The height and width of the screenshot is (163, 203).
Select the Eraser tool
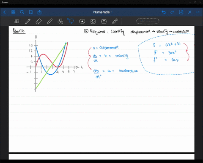[x=38, y=22]
